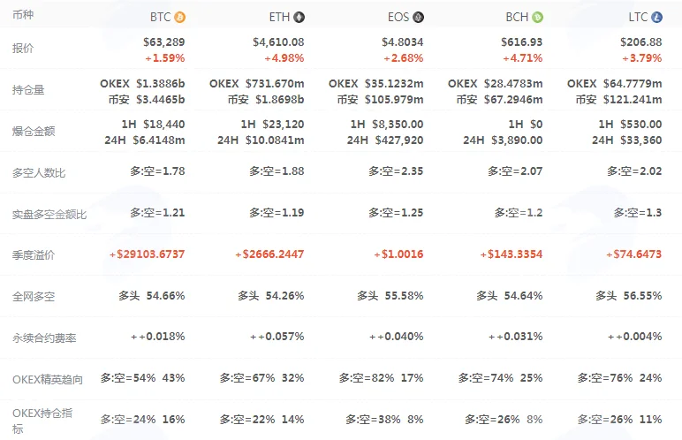
Task: Select the 持仓量 row label
Action: pos(28,89)
